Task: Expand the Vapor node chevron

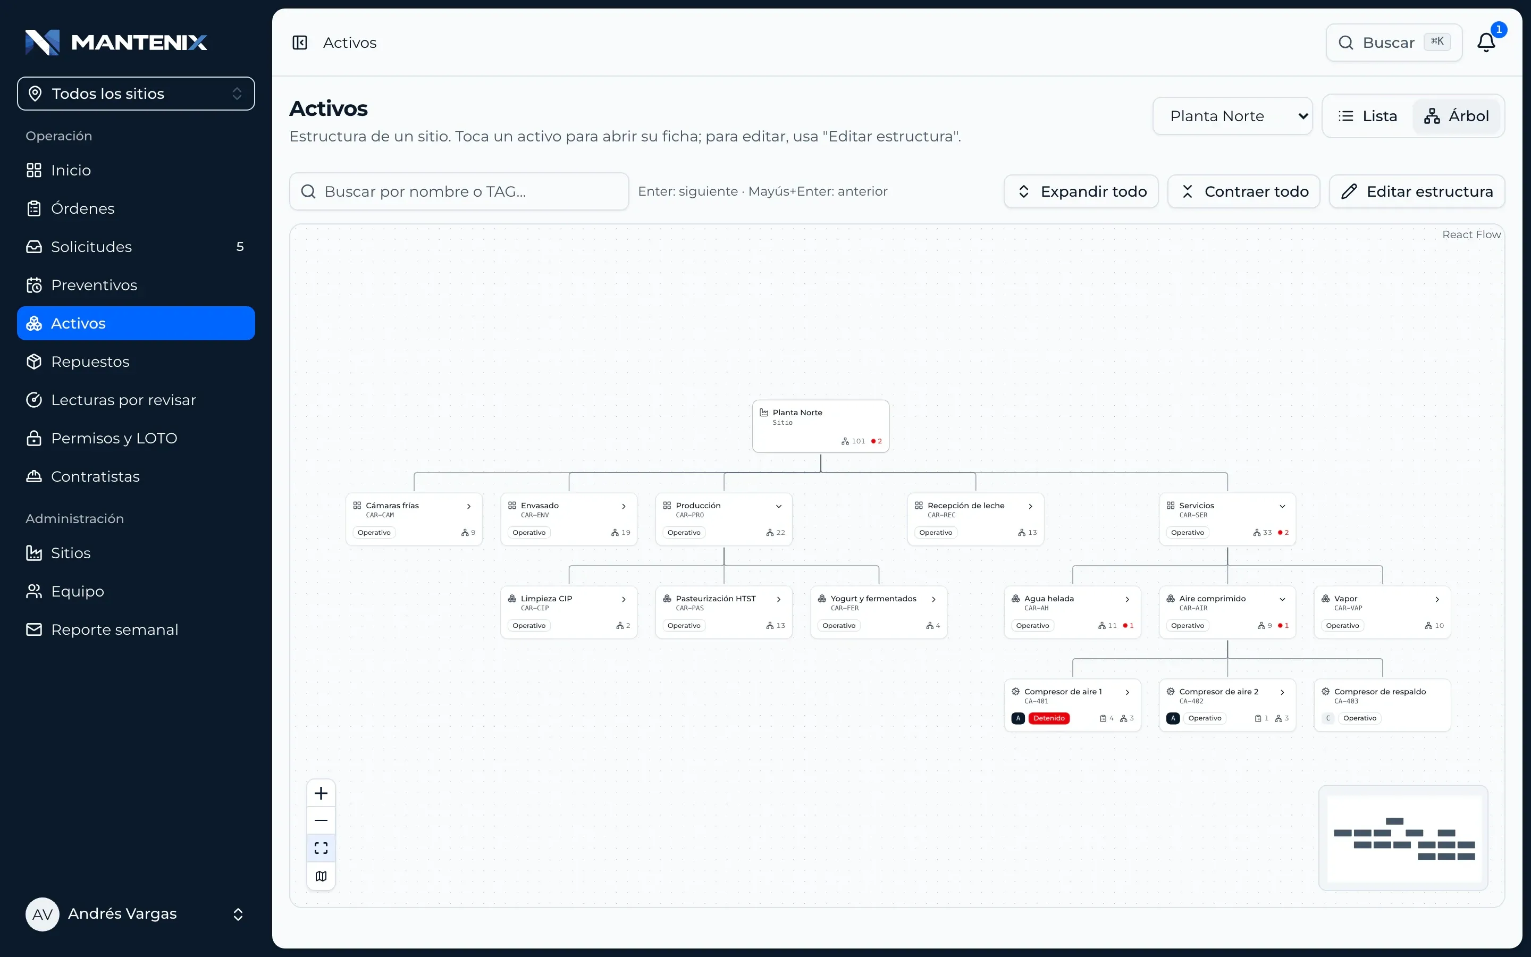Action: pyautogui.click(x=1437, y=599)
